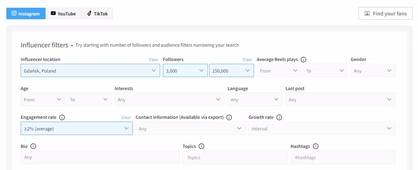Expand the Interests dropdown
Screen dimensions: 418x170
[x=169, y=100]
